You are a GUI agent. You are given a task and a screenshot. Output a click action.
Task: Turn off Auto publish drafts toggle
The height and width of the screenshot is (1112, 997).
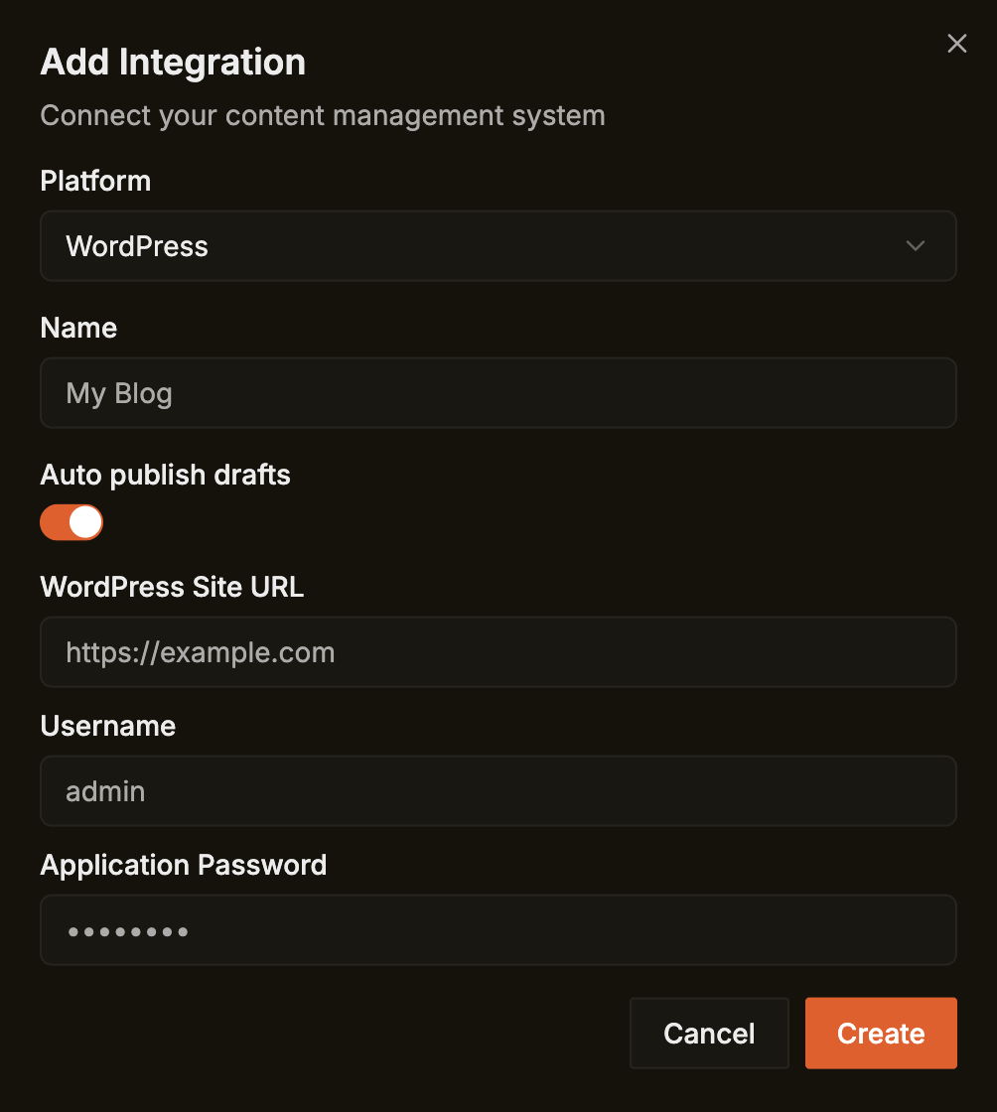click(x=71, y=522)
